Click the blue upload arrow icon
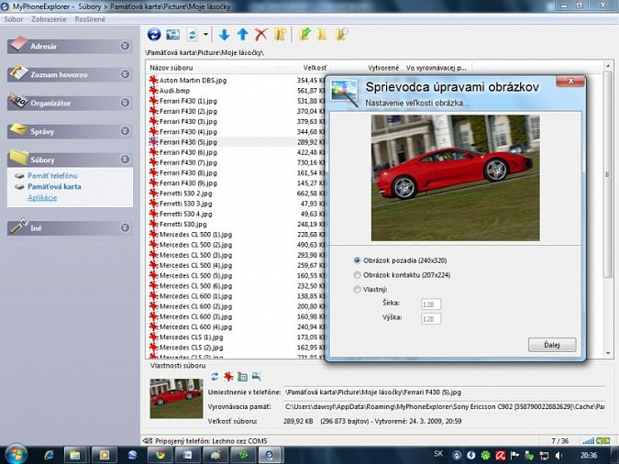Image resolution: width=619 pixels, height=464 pixels. [x=242, y=35]
